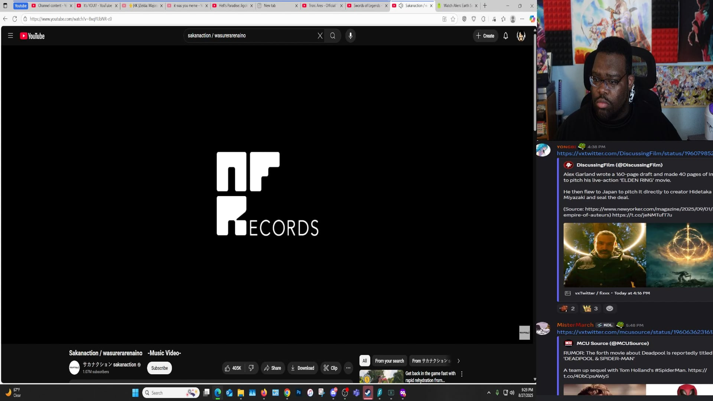Open options for the rehydration ad
Viewport: 713px width, 401px height.
point(462,374)
